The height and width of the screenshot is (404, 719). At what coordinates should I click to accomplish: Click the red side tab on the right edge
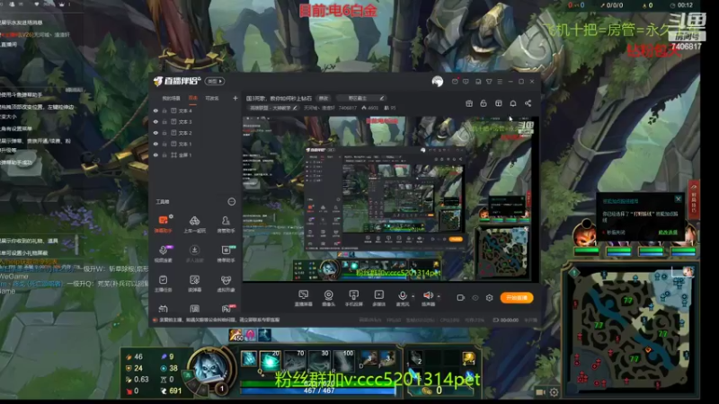click(694, 199)
